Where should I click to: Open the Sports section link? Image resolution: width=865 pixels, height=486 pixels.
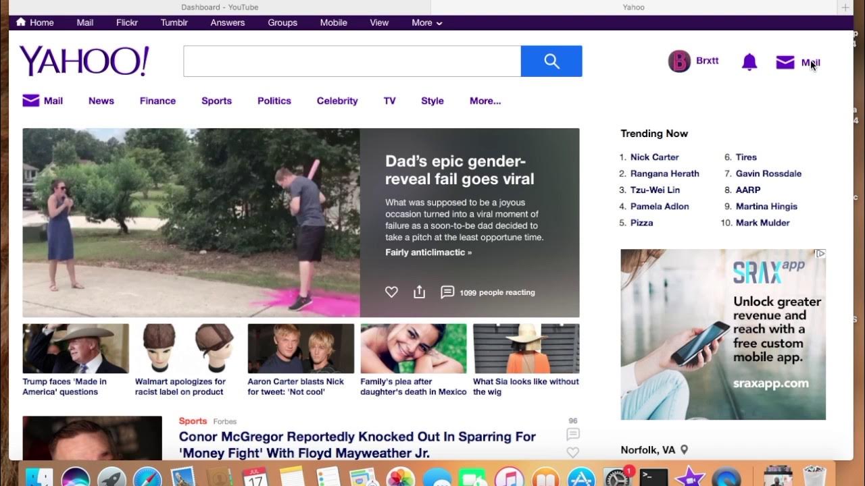coord(216,101)
